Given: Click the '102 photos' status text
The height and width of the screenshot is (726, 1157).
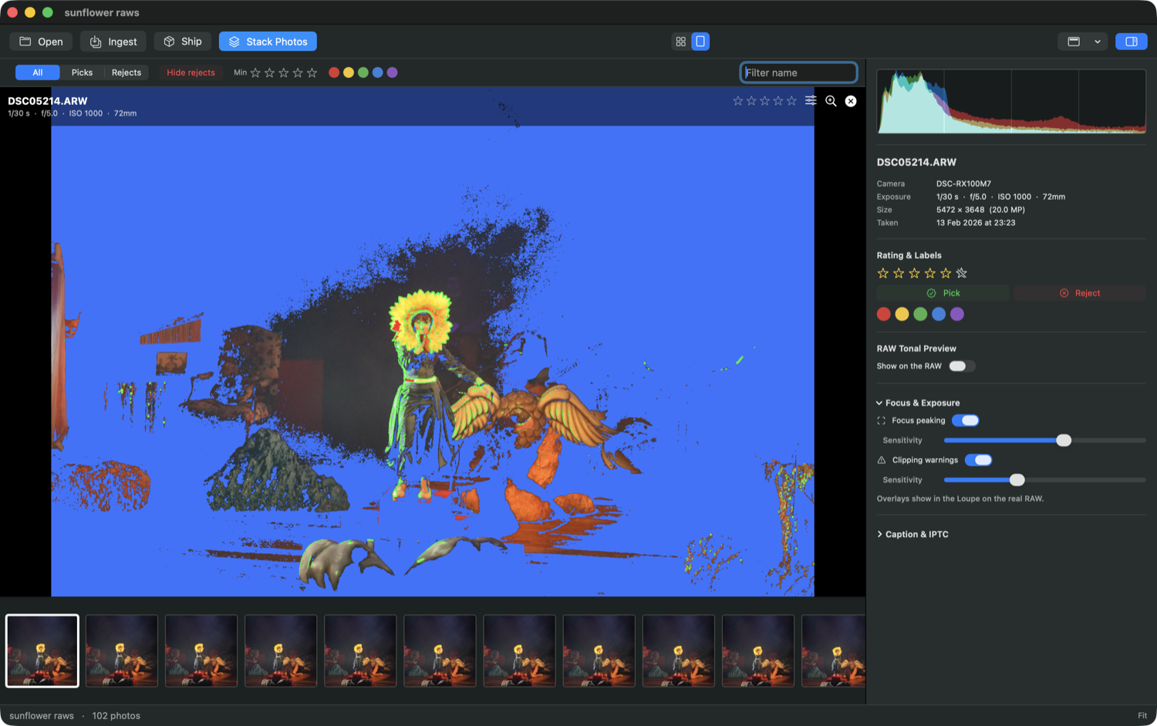Looking at the screenshot, I should coord(116,716).
